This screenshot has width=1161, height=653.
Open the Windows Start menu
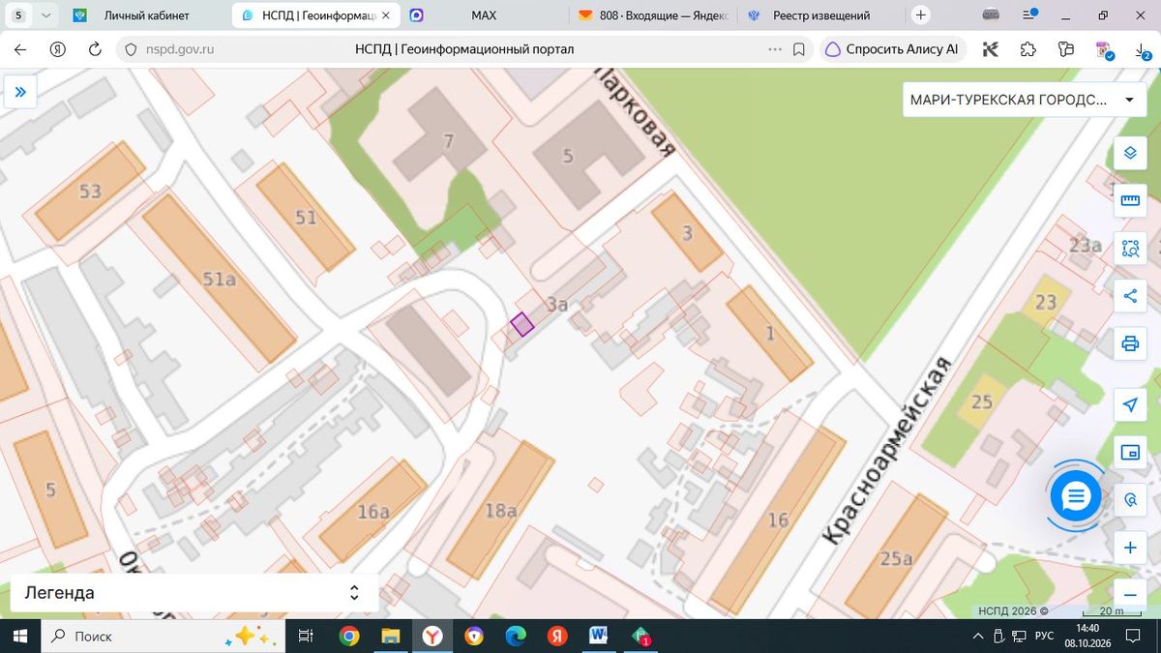tap(20, 637)
